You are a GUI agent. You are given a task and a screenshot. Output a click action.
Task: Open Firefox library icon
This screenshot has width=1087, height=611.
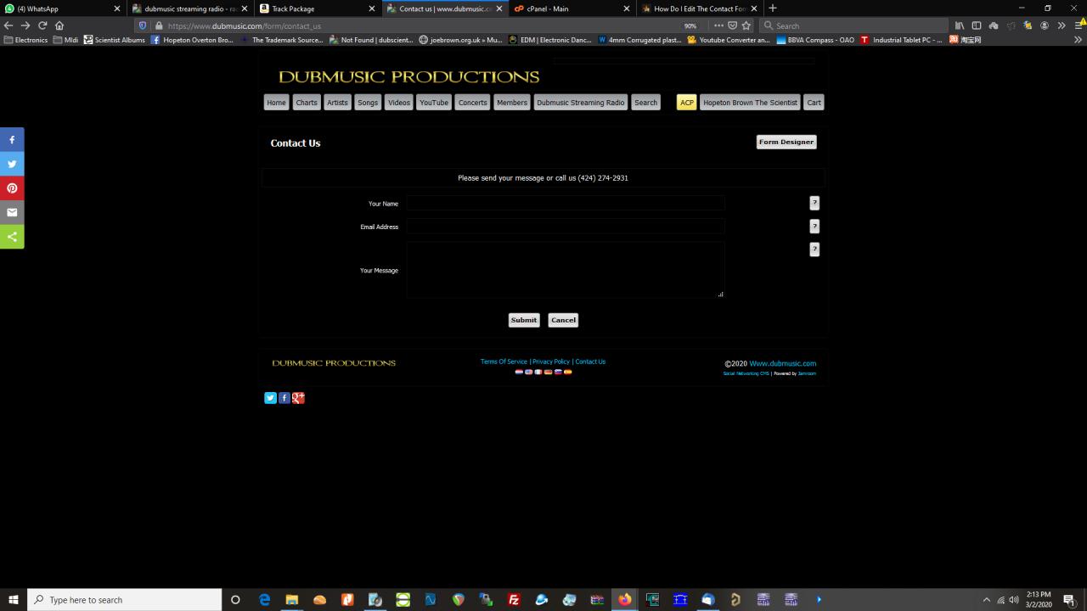[960, 25]
